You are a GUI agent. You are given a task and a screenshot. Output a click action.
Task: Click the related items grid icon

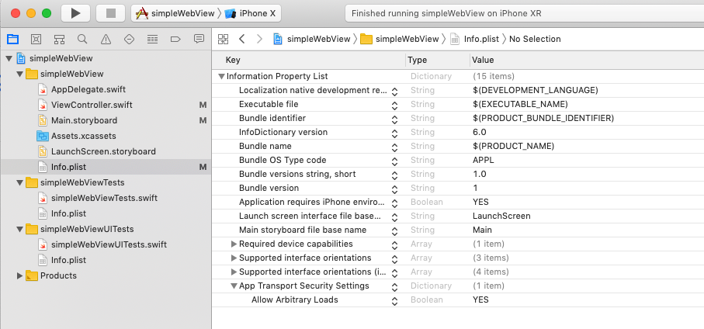coord(224,39)
